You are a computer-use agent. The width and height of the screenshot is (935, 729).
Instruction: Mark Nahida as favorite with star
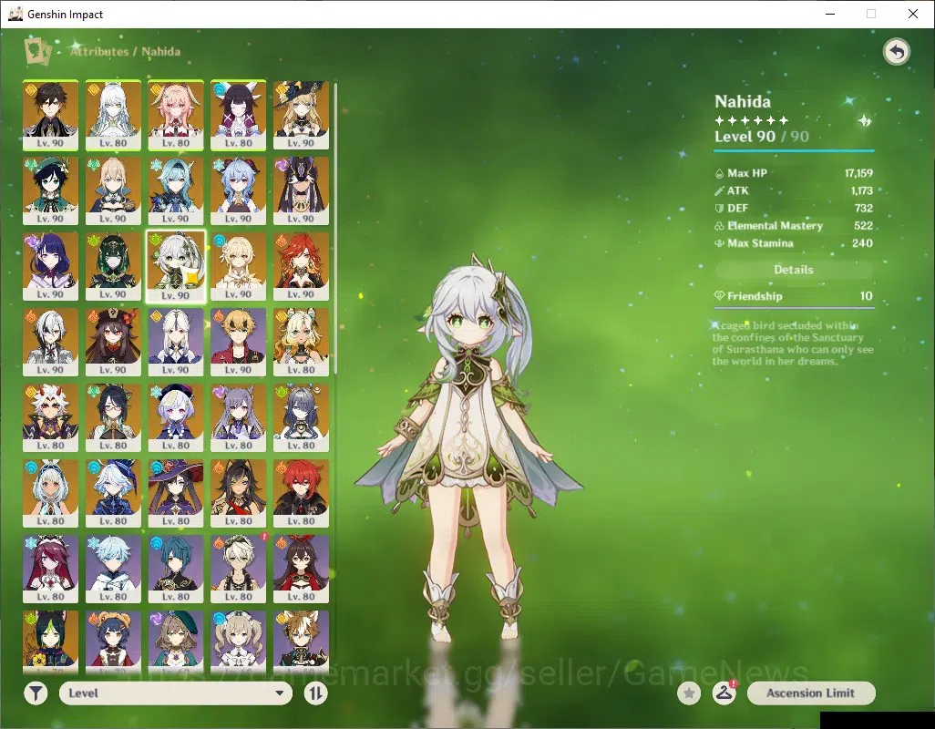(689, 693)
